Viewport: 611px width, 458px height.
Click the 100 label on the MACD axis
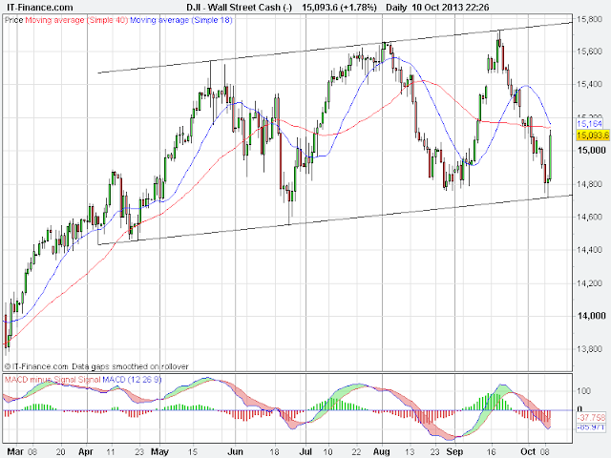pyautogui.click(x=583, y=390)
